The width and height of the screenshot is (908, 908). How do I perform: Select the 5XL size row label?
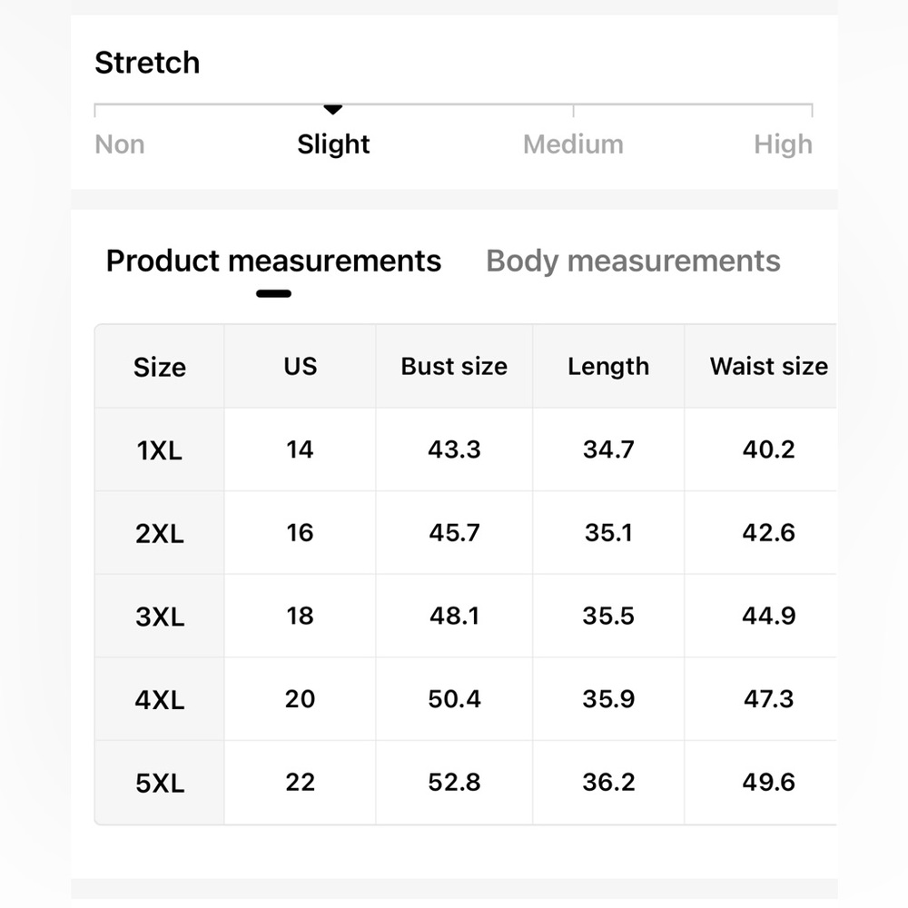click(x=160, y=783)
